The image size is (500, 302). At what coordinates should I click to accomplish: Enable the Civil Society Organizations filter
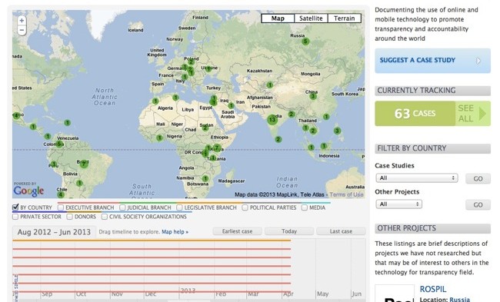[105, 217]
